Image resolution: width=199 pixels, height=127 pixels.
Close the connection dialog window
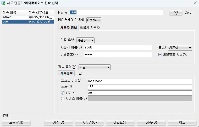[x=195, y=3]
